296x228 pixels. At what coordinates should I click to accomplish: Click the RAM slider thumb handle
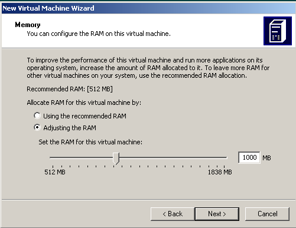[116, 158]
